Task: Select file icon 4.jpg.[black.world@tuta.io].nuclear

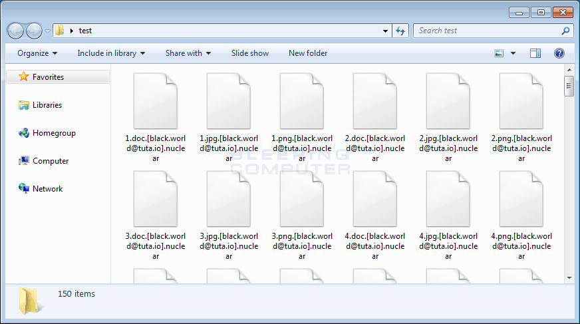Action: pos(448,199)
